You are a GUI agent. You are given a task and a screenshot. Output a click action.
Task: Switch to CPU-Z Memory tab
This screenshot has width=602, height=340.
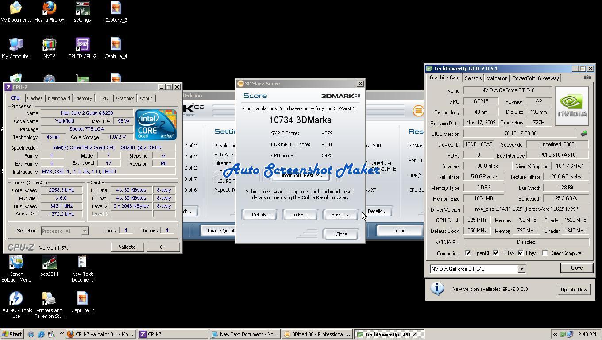tap(84, 98)
